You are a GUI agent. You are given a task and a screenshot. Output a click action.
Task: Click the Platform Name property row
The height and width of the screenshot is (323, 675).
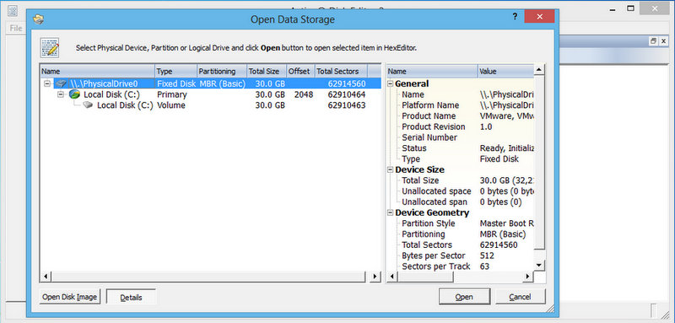460,105
